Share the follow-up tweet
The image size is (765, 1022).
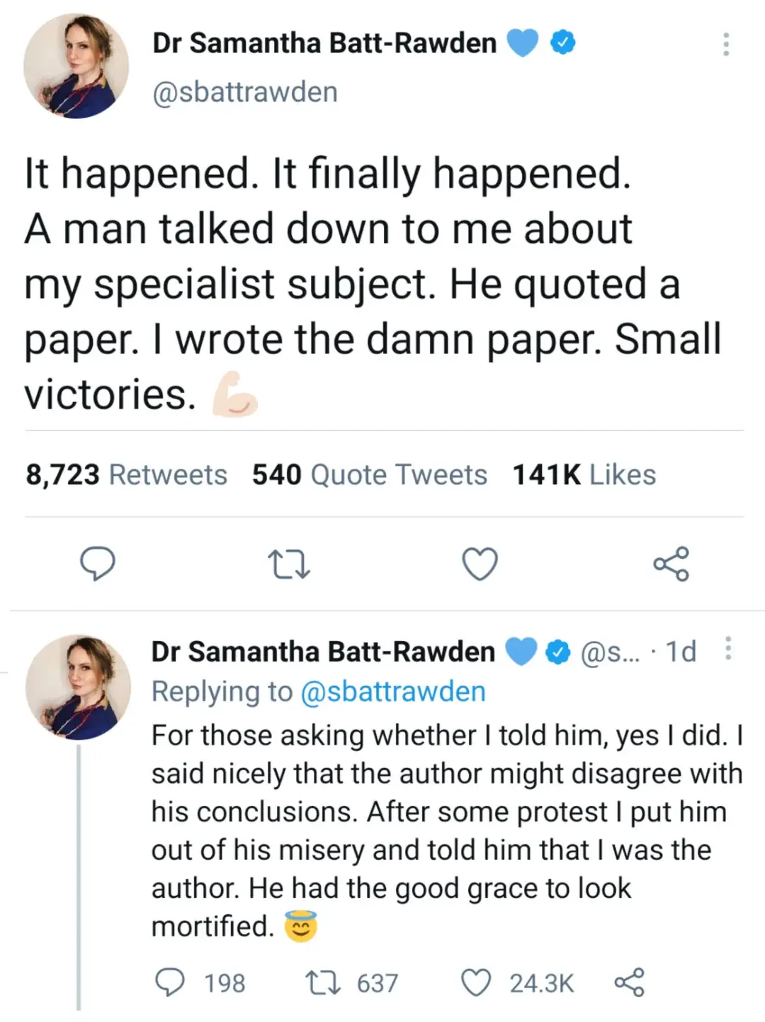click(x=629, y=983)
